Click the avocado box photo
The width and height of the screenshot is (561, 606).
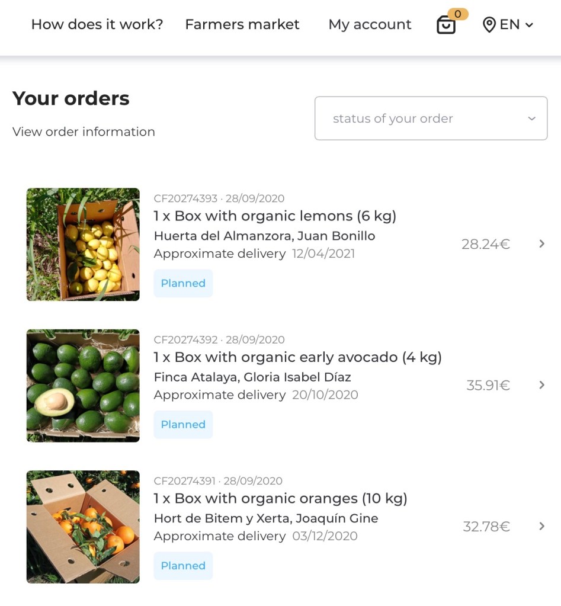(83, 386)
